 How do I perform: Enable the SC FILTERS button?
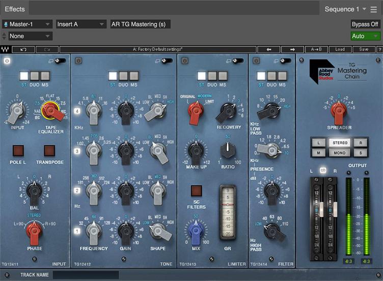point(197,191)
